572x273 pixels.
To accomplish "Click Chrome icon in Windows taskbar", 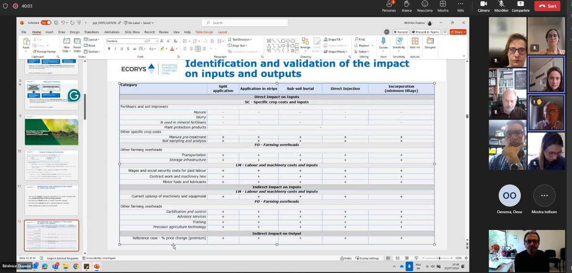I will 75,267.
